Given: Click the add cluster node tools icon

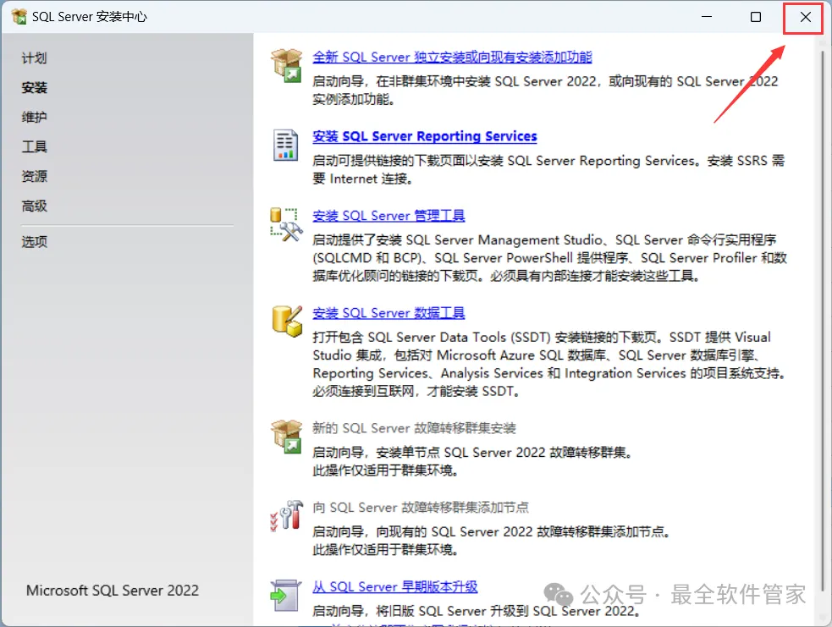Looking at the screenshot, I should pyautogui.click(x=287, y=515).
